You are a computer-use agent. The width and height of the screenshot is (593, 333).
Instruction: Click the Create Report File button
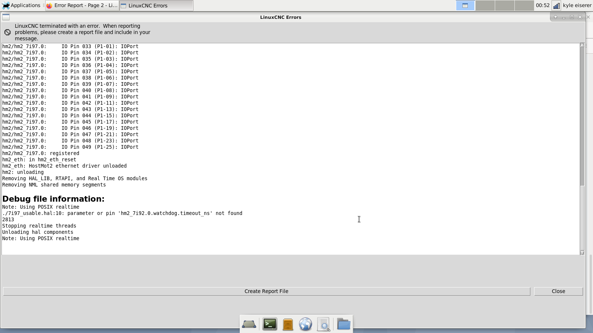pyautogui.click(x=266, y=291)
